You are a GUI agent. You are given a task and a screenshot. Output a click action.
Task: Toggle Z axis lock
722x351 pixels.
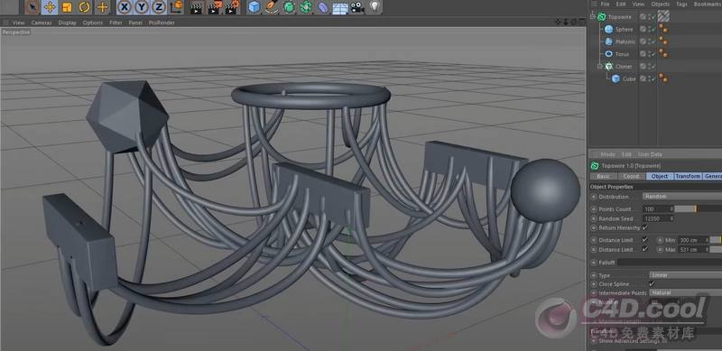click(159, 7)
